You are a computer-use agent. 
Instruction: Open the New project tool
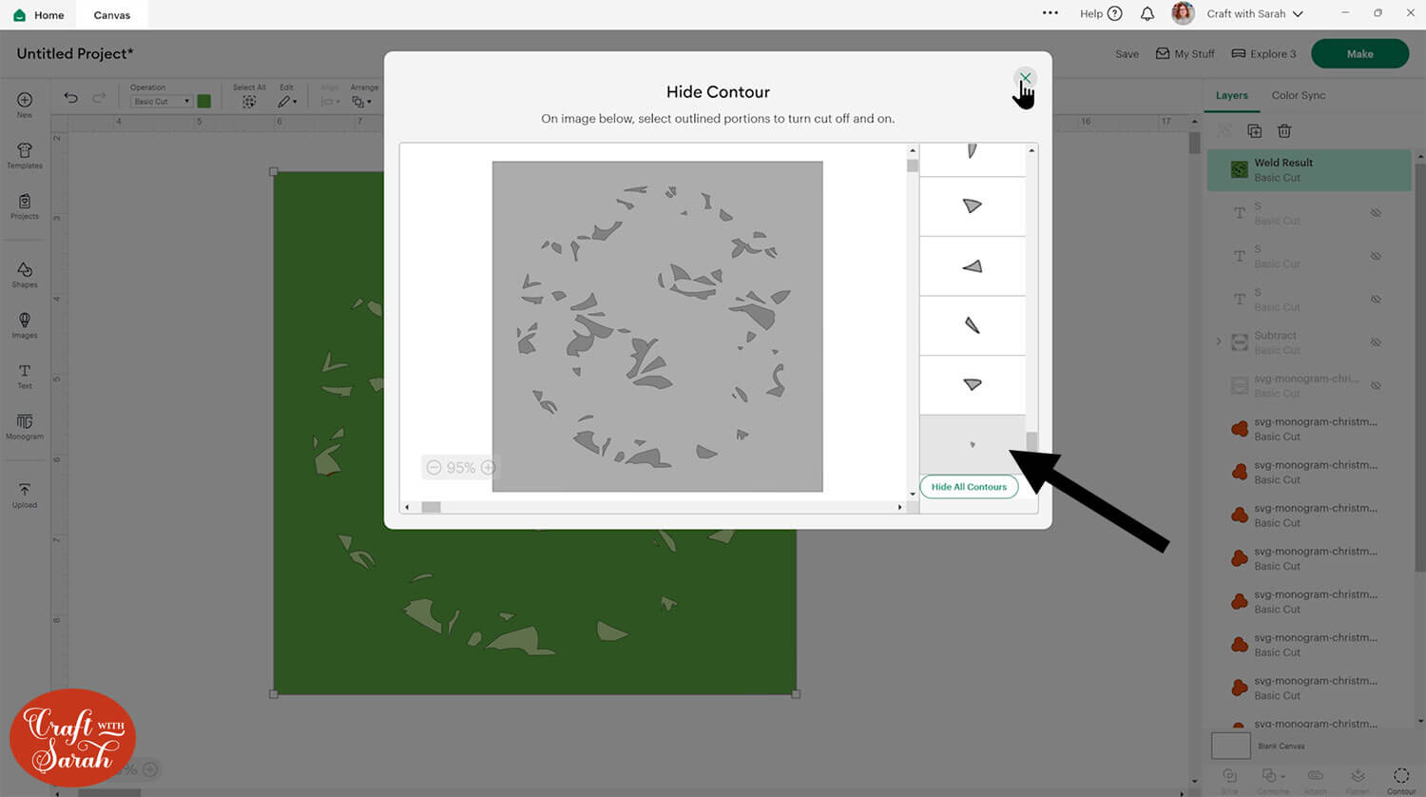tap(25, 105)
